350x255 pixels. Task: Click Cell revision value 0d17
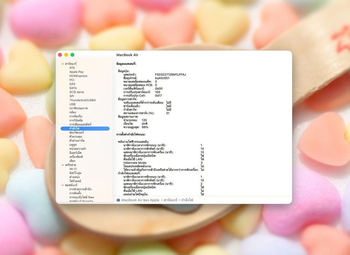coord(159,96)
